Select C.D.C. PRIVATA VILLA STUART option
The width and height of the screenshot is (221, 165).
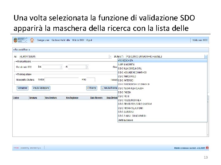coord(162,108)
